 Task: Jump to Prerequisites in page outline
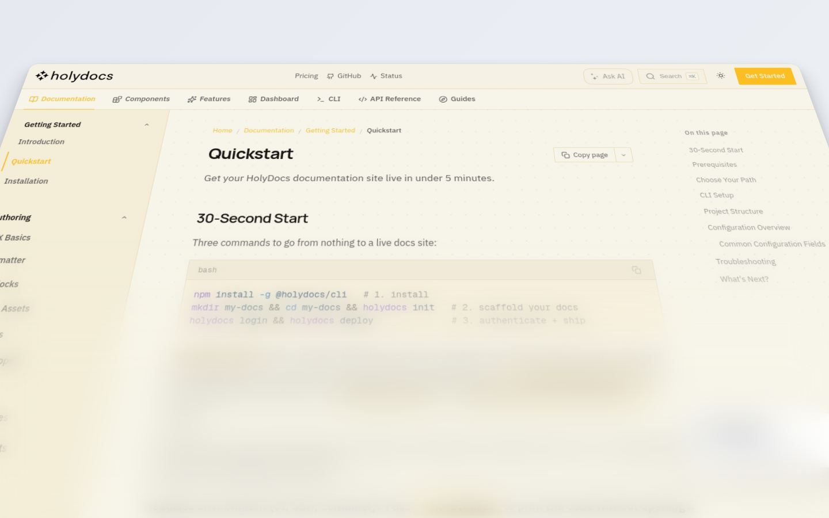tap(714, 165)
